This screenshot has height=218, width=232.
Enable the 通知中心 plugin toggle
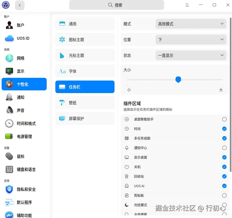[x=224, y=148]
